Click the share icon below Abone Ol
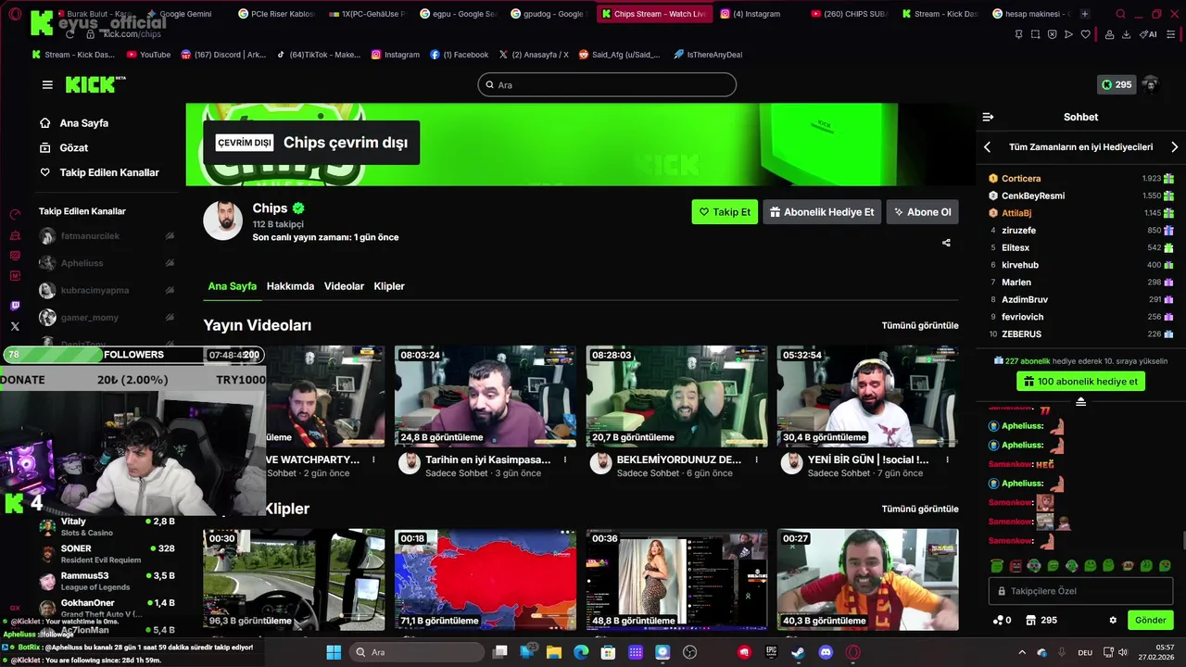 pyautogui.click(x=946, y=243)
